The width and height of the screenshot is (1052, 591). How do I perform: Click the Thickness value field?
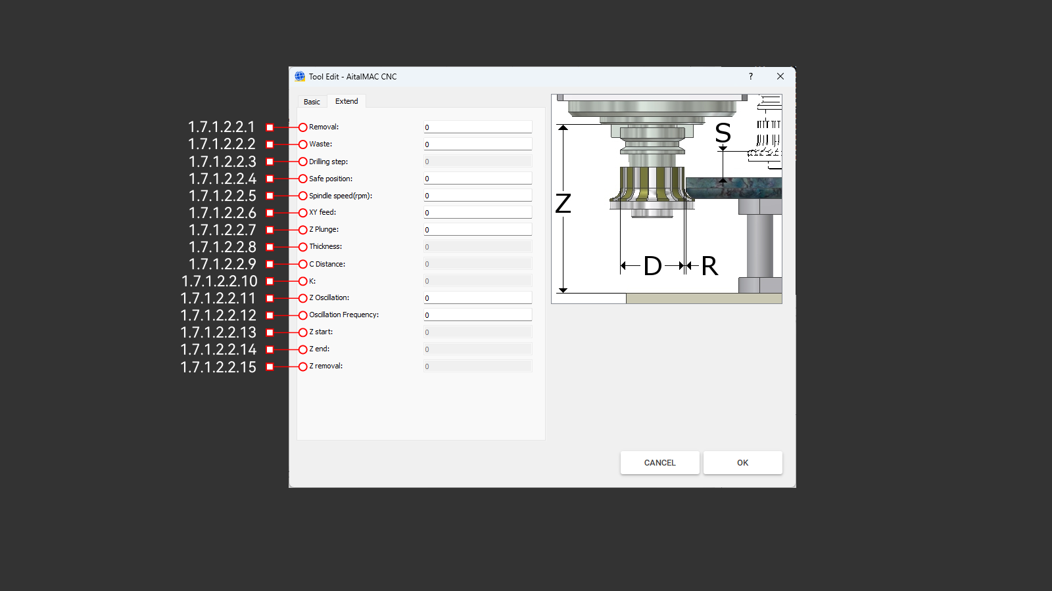tap(477, 247)
